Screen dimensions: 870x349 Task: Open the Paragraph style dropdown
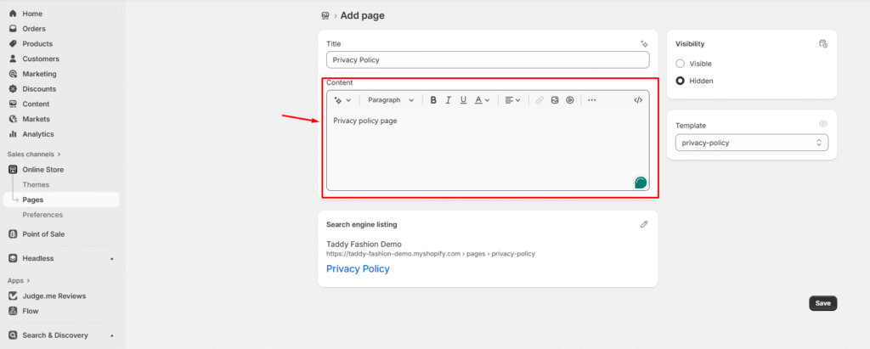(x=391, y=100)
